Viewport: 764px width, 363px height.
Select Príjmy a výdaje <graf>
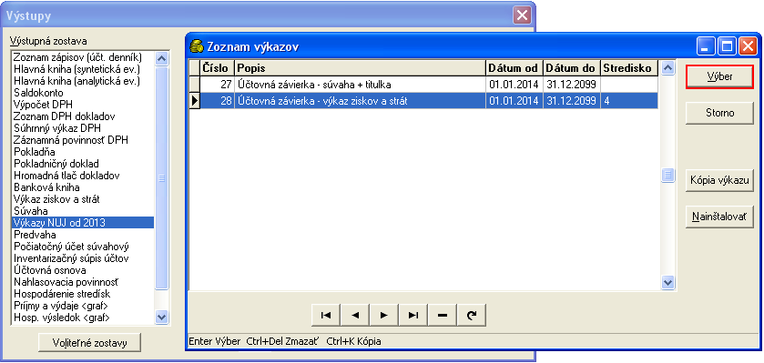[x=83, y=306]
